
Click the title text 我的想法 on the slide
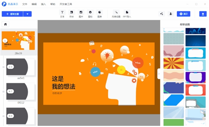(64, 87)
